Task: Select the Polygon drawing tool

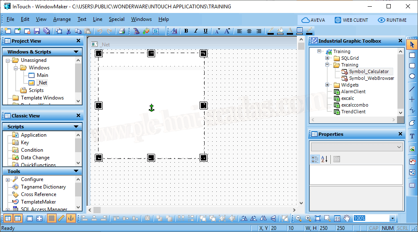Action: click(412, 123)
